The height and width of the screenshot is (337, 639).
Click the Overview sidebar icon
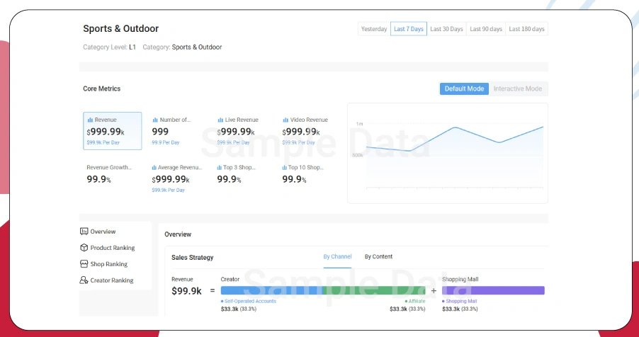(84, 232)
